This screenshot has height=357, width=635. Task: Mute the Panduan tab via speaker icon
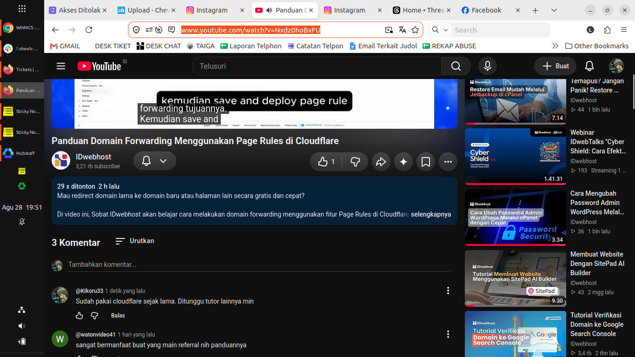[269, 10]
